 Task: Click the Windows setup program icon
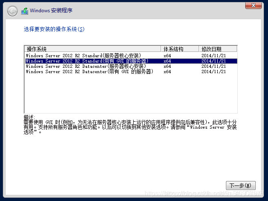tap(25, 11)
